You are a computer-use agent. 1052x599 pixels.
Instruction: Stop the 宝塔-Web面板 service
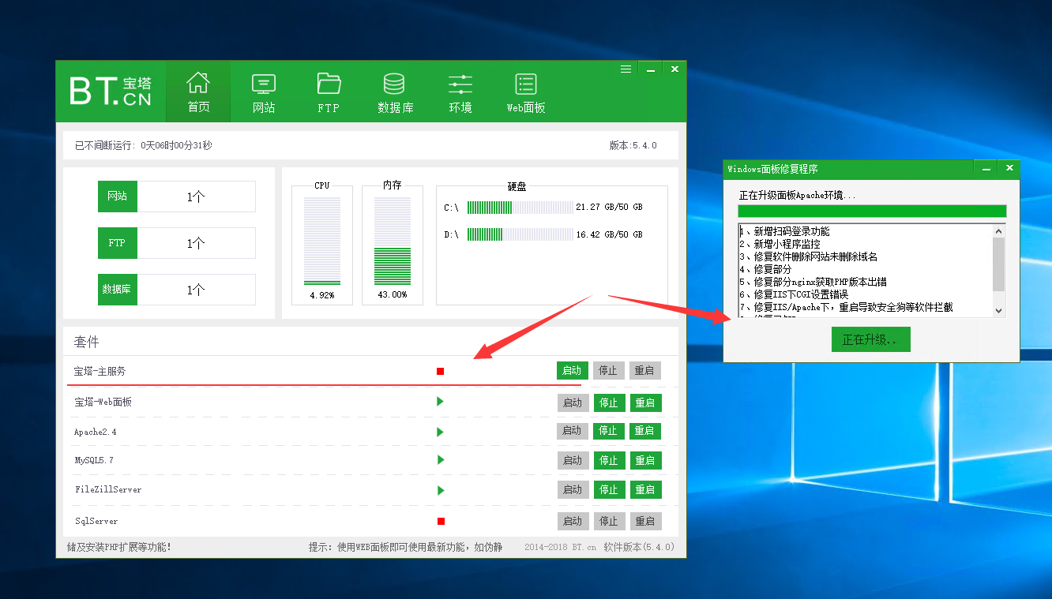(609, 402)
